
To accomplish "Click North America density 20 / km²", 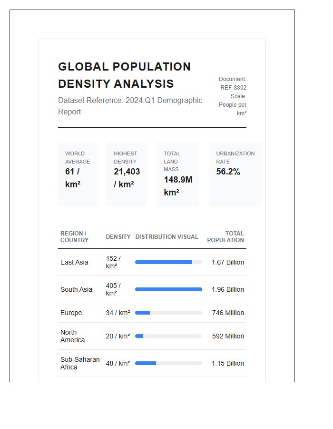I will 118,336.
